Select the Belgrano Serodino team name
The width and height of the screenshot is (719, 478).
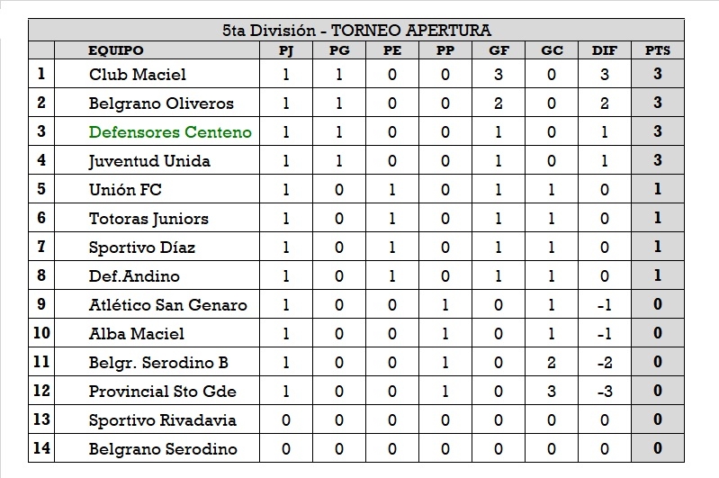pyautogui.click(x=163, y=449)
